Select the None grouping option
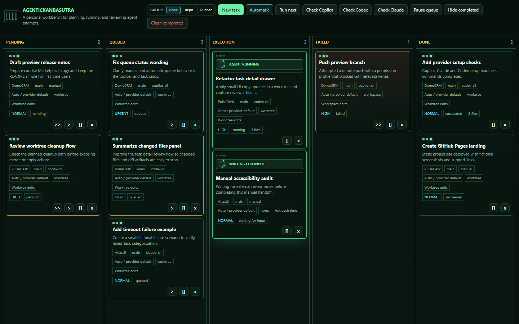Image resolution: width=519 pixels, height=324 pixels. click(x=173, y=10)
